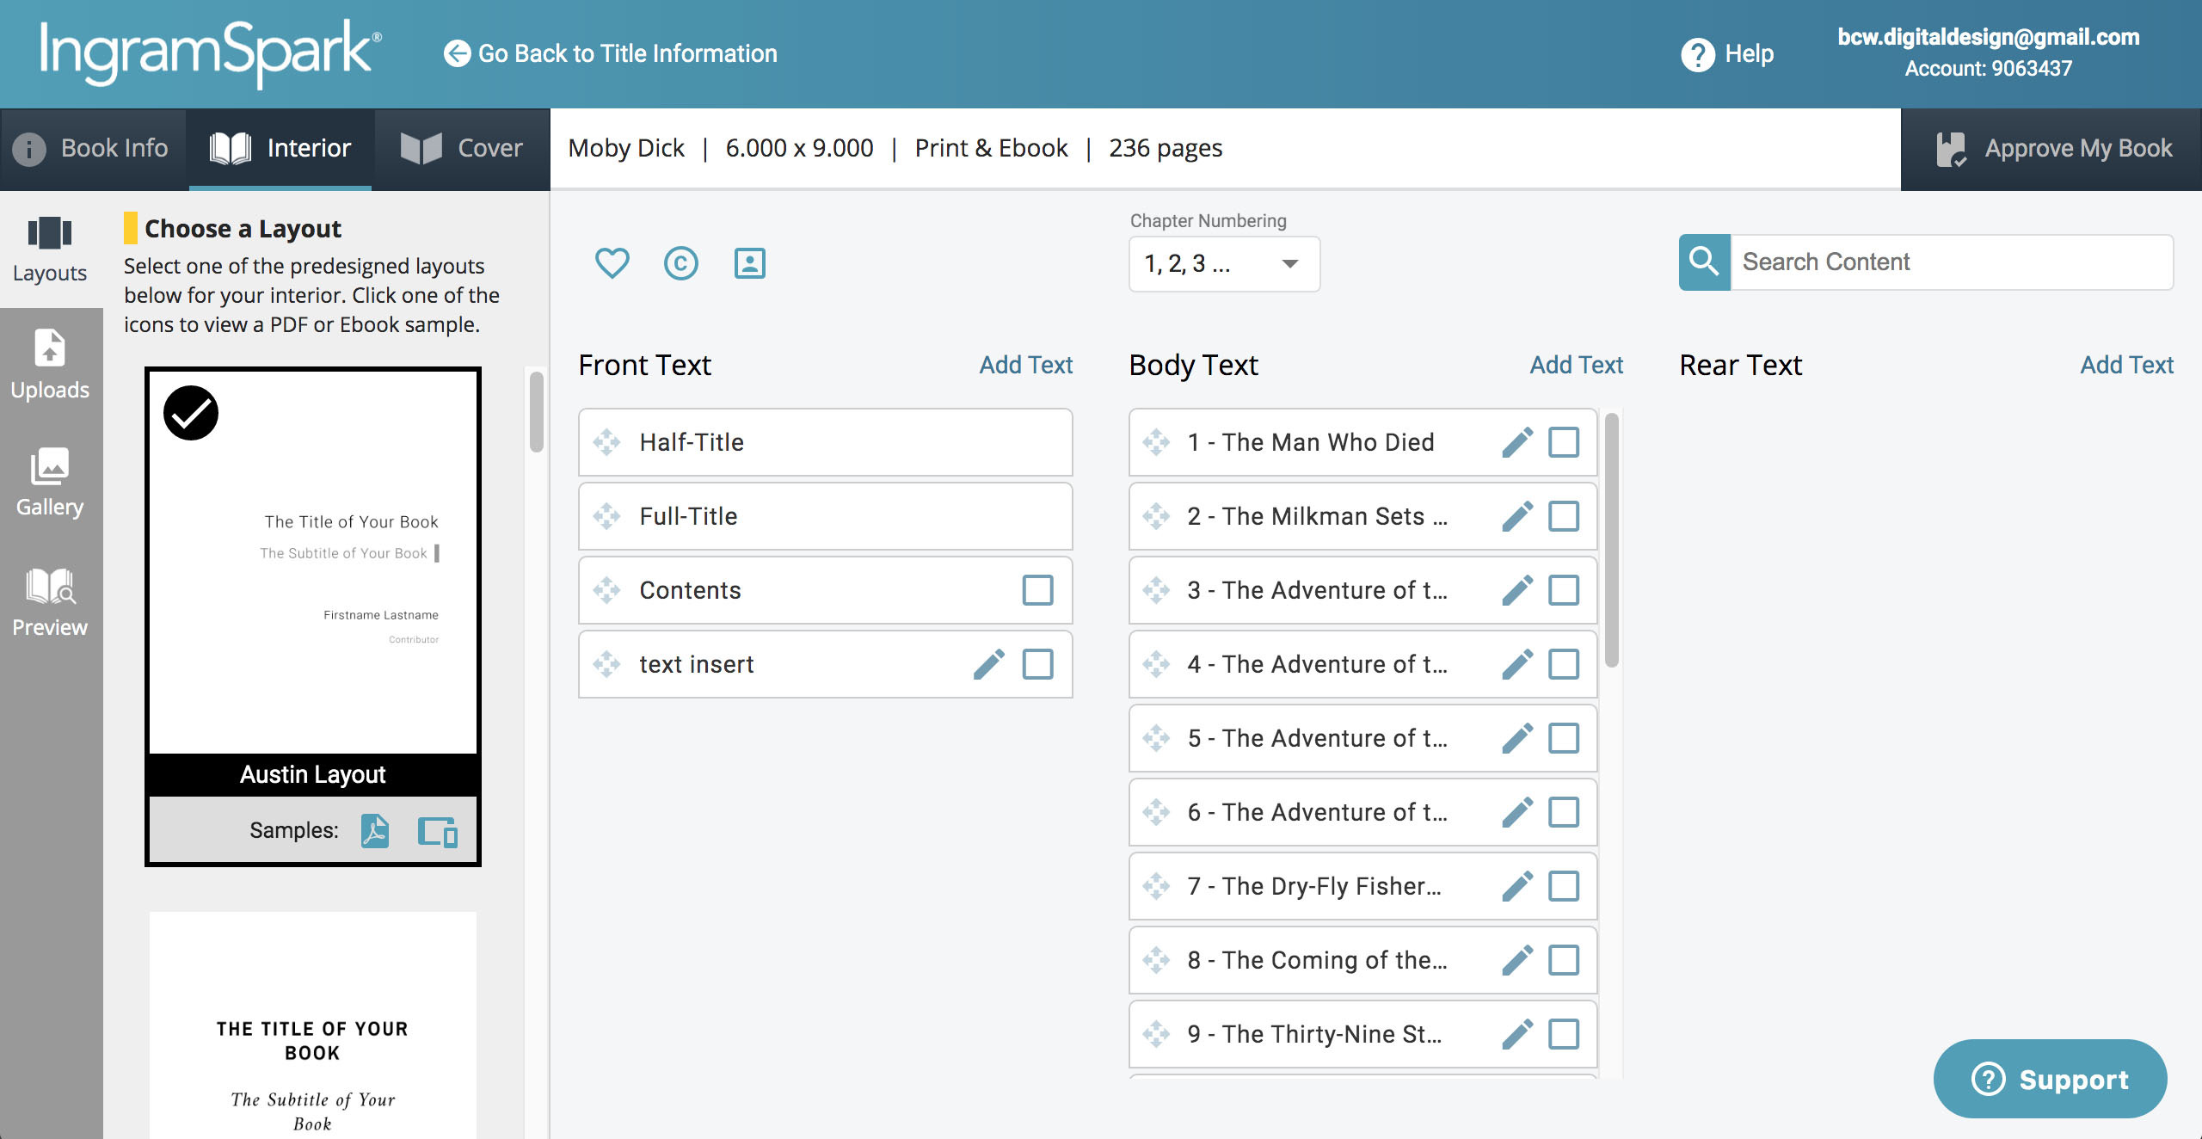Viewport: 2202px width, 1139px height.
Task: Click move handle for chapter 1
Action: (x=1156, y=442)
